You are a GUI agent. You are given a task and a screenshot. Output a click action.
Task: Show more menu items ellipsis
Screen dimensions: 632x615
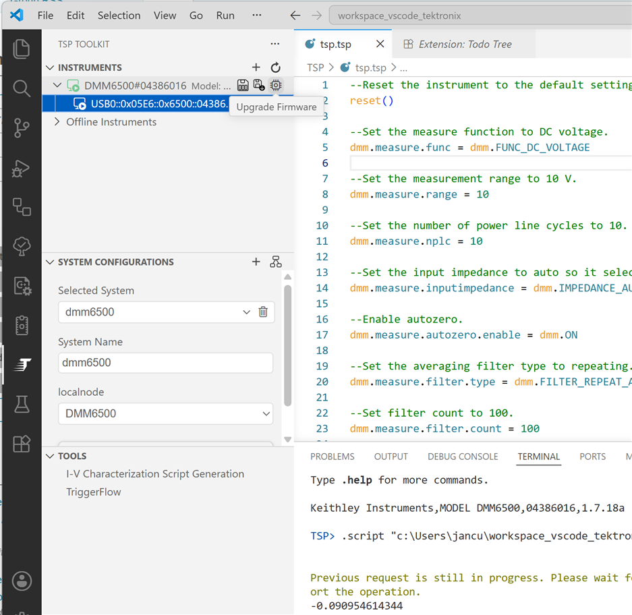[257, 16]
